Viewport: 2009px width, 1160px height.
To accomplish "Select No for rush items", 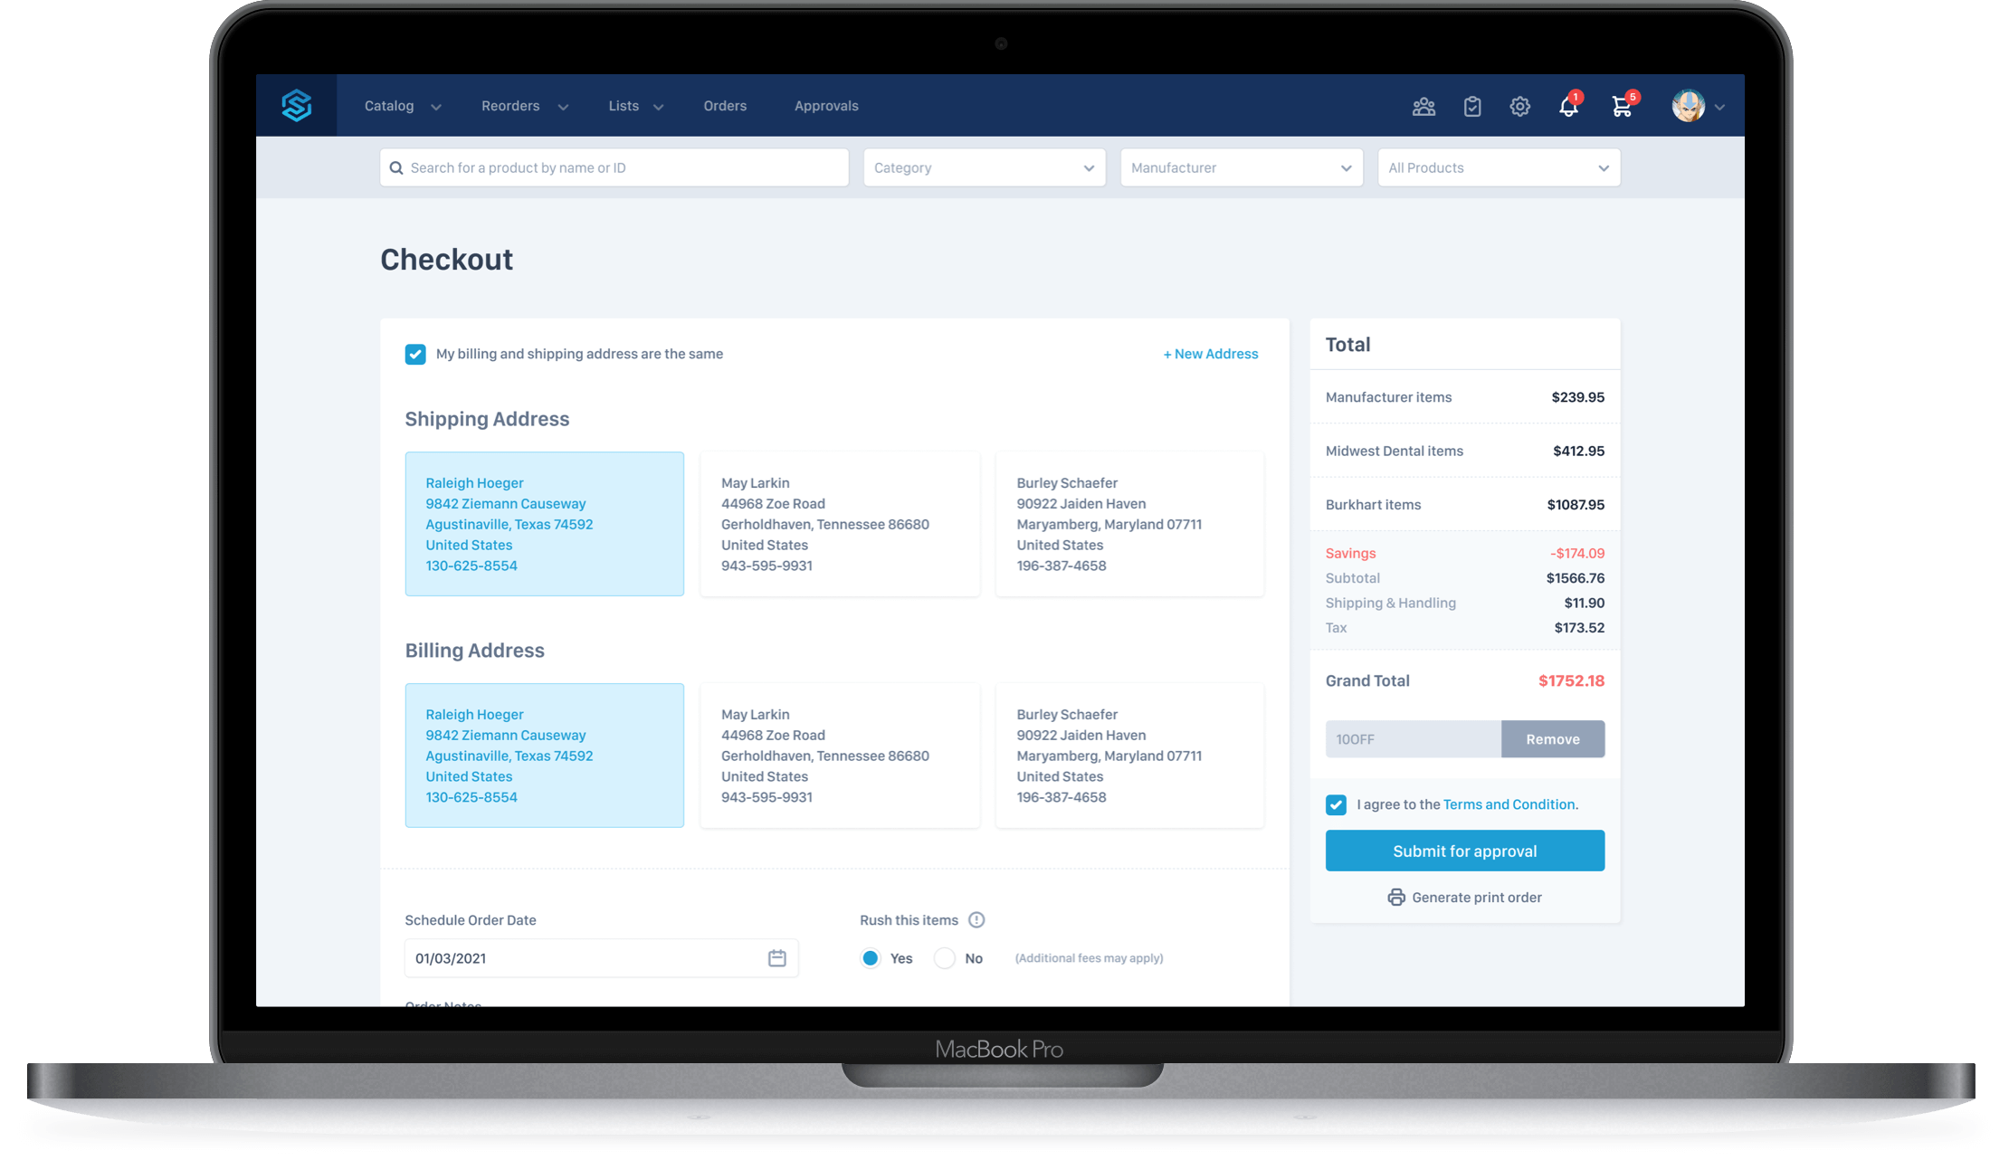I will [945, 958].
